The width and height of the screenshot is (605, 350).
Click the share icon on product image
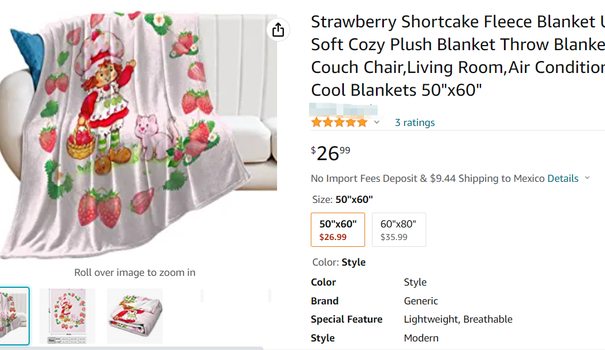(278, 30)
